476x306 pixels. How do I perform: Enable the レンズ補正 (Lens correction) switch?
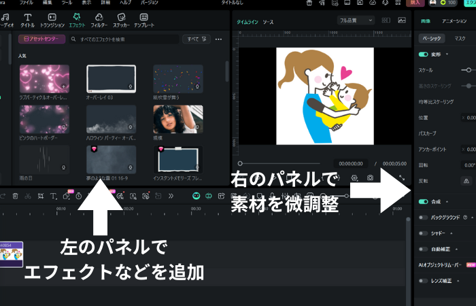coord(423,281)
